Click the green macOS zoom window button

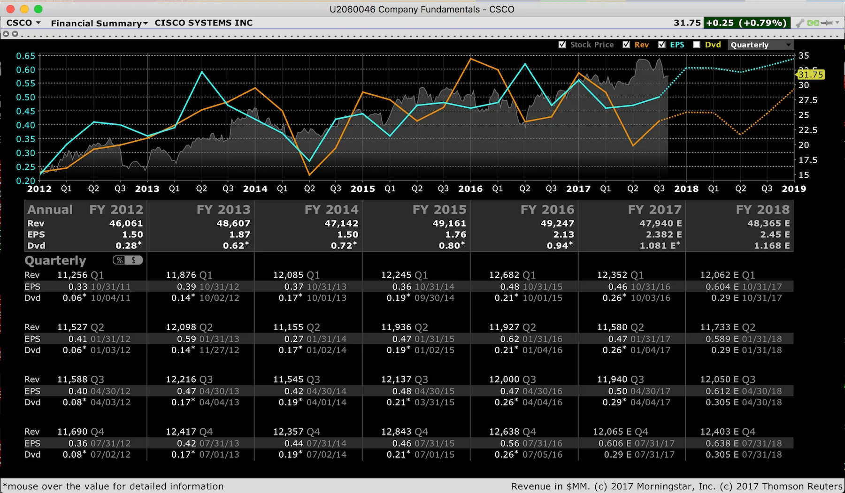pyautogui.click(x=38, y=9)
